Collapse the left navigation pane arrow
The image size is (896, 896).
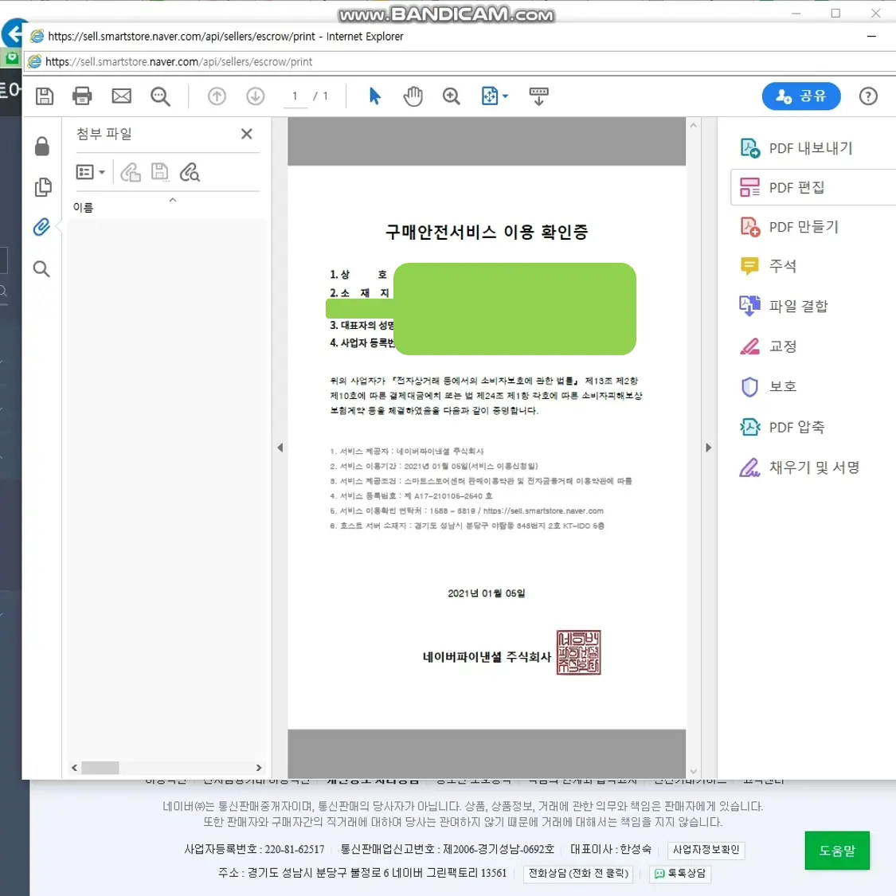click(x=280, y=448)
